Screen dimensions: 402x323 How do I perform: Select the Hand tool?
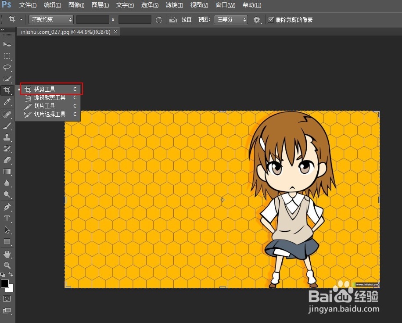pyautogui.click(x=7, y=254)
